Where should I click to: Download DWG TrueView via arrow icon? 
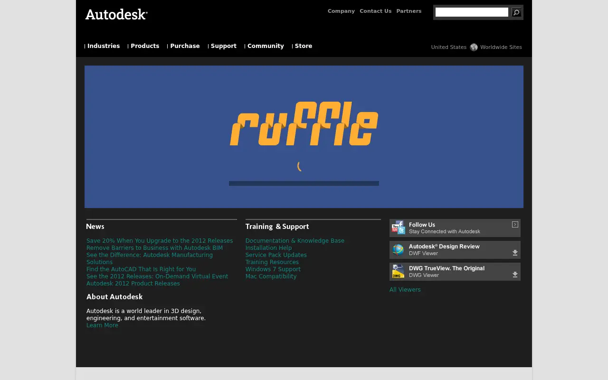coord(515,275)
